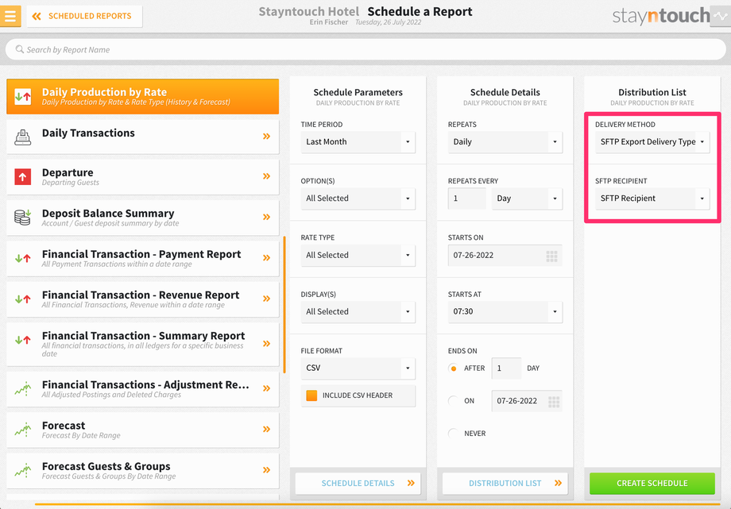Select the Ends On Never radio button

453,433
